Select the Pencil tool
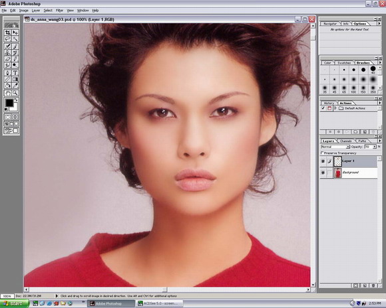Viewport: 386px width, 308px height. [x=15, y=59]
